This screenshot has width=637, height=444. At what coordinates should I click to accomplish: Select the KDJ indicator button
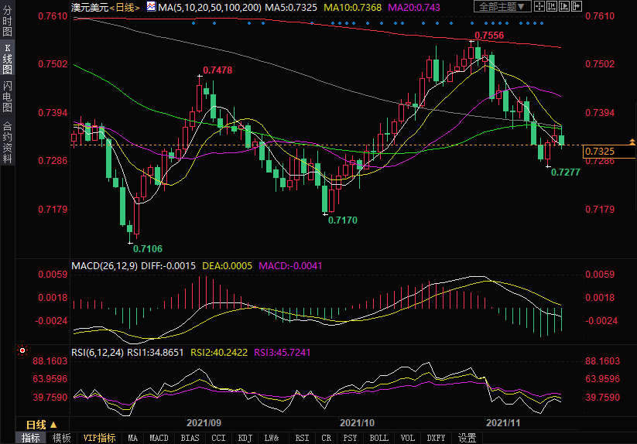click(245, 438)
